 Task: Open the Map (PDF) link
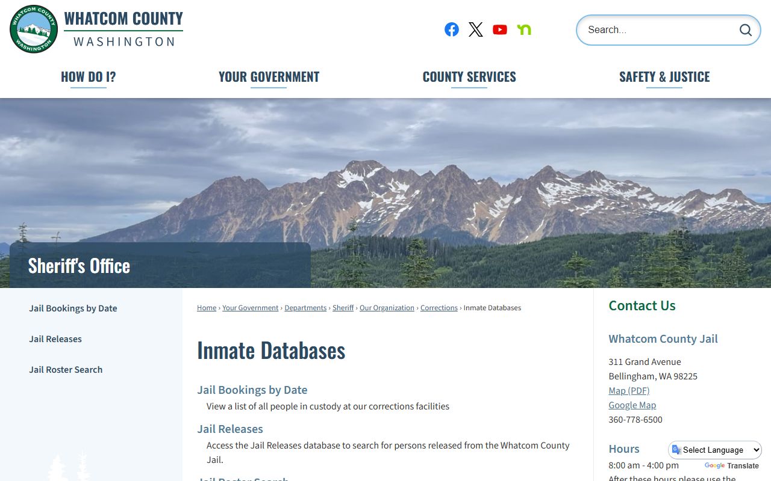click(x=629, y=391)
